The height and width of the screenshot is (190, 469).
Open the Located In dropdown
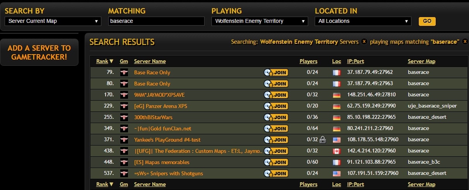click(x=363, y=21)
